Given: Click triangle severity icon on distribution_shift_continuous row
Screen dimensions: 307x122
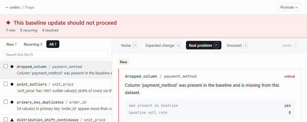Looking at the screenshot, I should coord(12,120).
